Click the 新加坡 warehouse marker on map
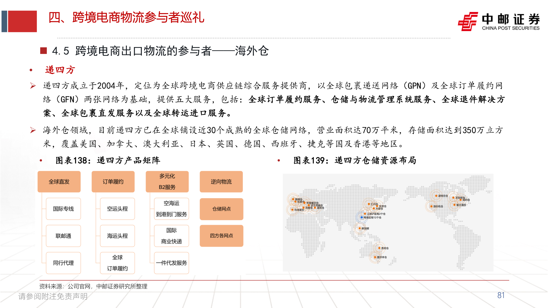Viewport: 548px width, 308px height. (360, 228)
